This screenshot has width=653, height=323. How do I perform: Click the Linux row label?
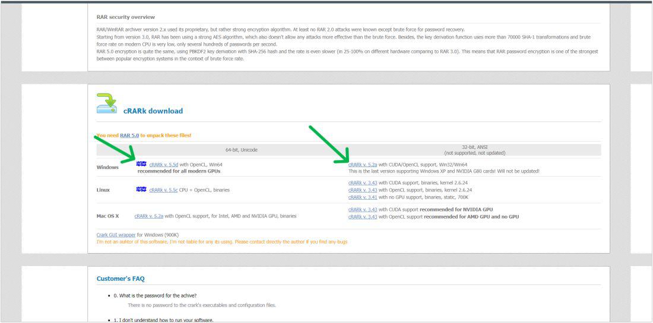click(103, 190)
